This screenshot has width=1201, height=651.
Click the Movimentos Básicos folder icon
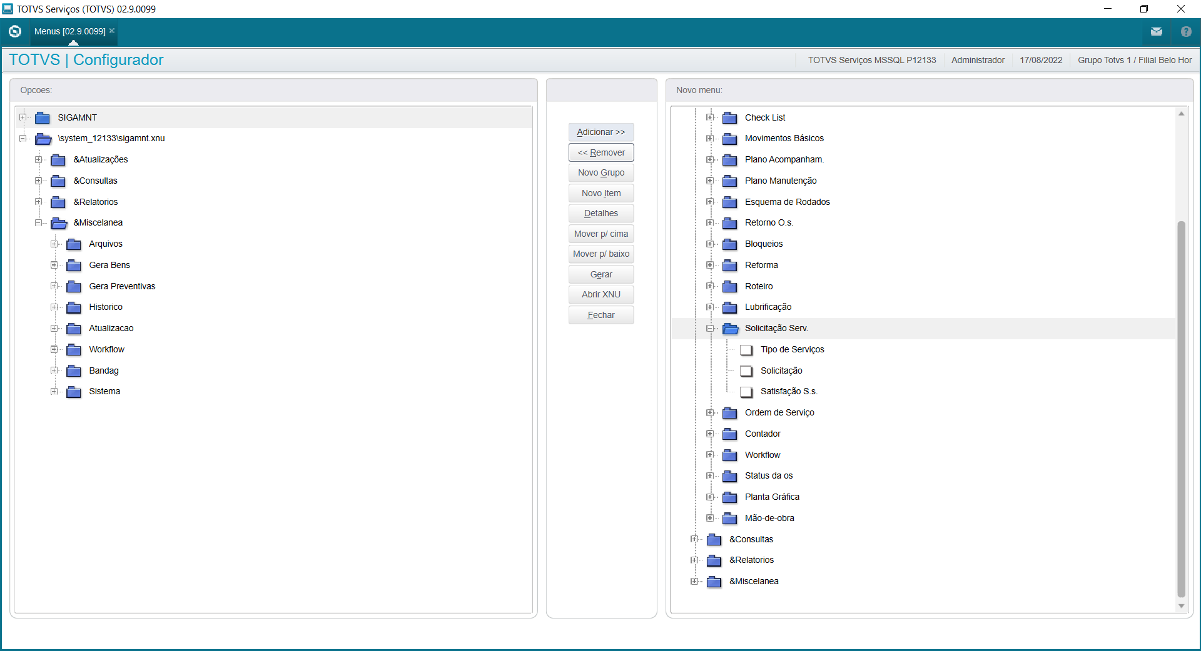730,139
